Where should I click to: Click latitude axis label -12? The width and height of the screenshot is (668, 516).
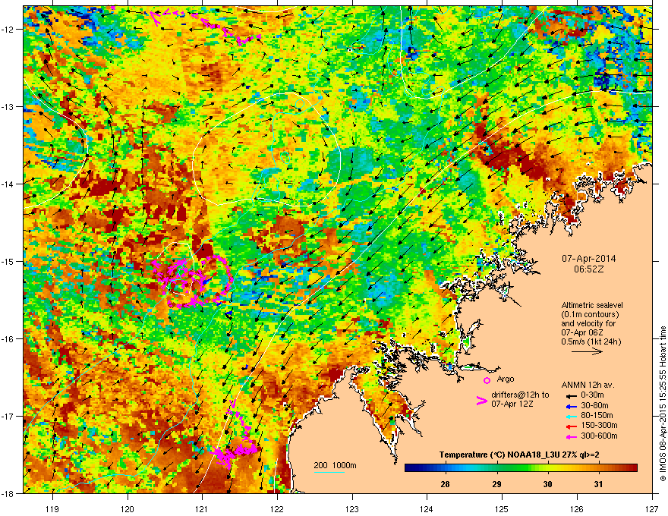pos(8,30)
